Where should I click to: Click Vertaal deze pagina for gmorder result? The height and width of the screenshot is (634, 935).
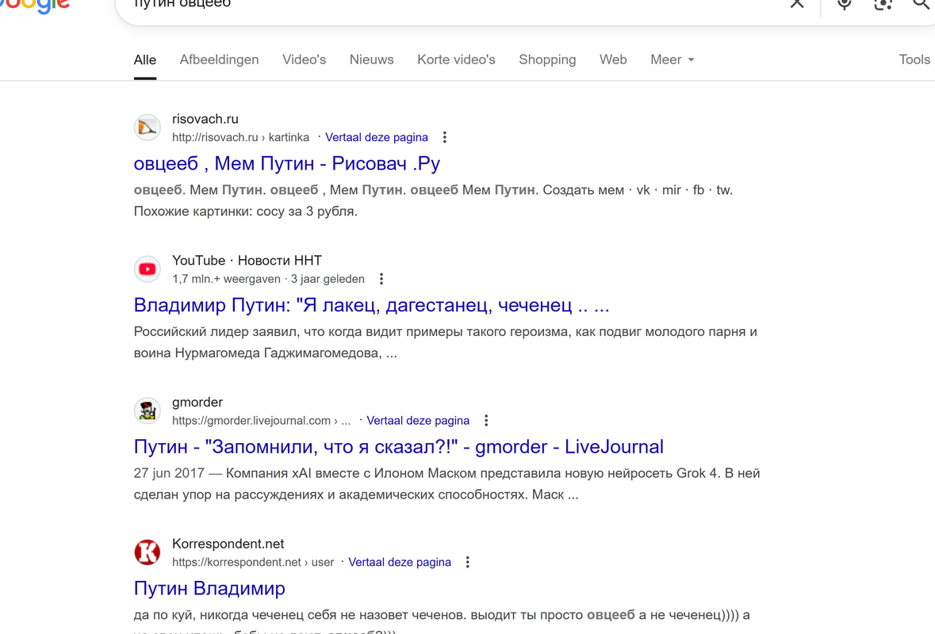coord(418,421)
